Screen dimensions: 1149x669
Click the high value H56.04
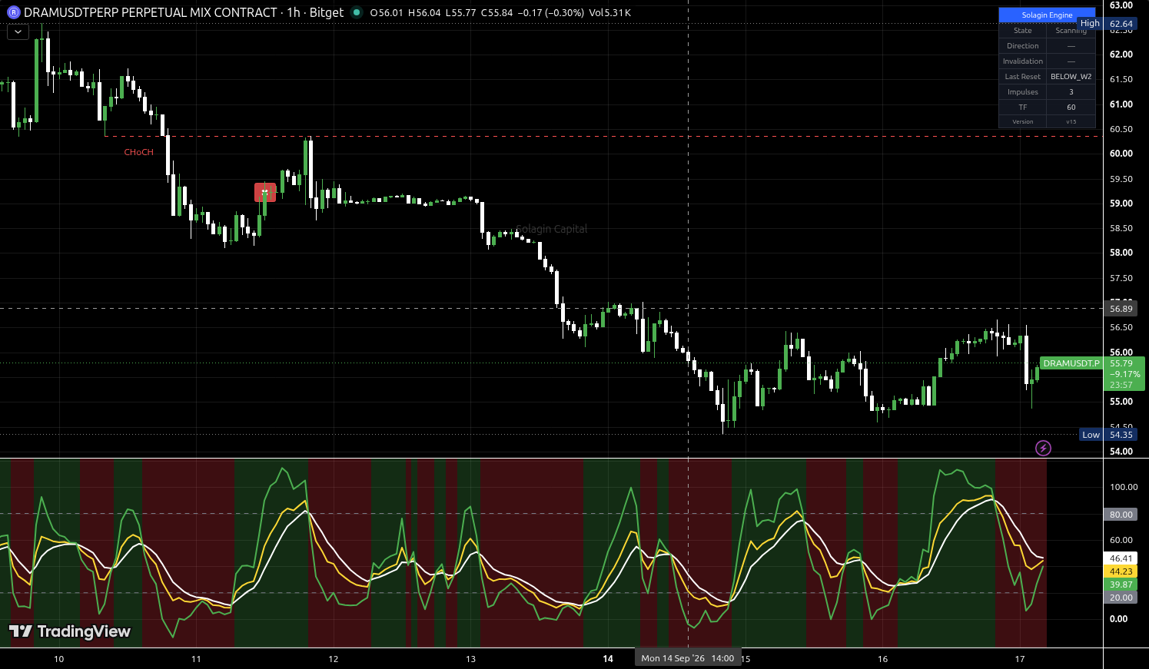[x=424, y=13]
